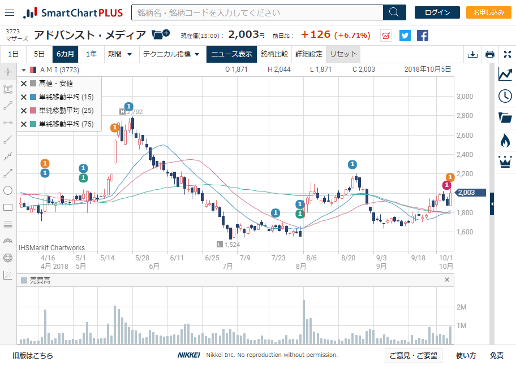Click the リセット button
Screen dimensions: 516x366
tap(343, 54)
